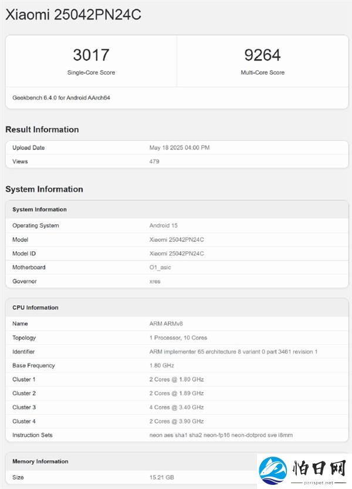The height and width of the screenshot is (489, 352).
Task: Click the Topology row 10 Cores value
Action: point(178,338)
